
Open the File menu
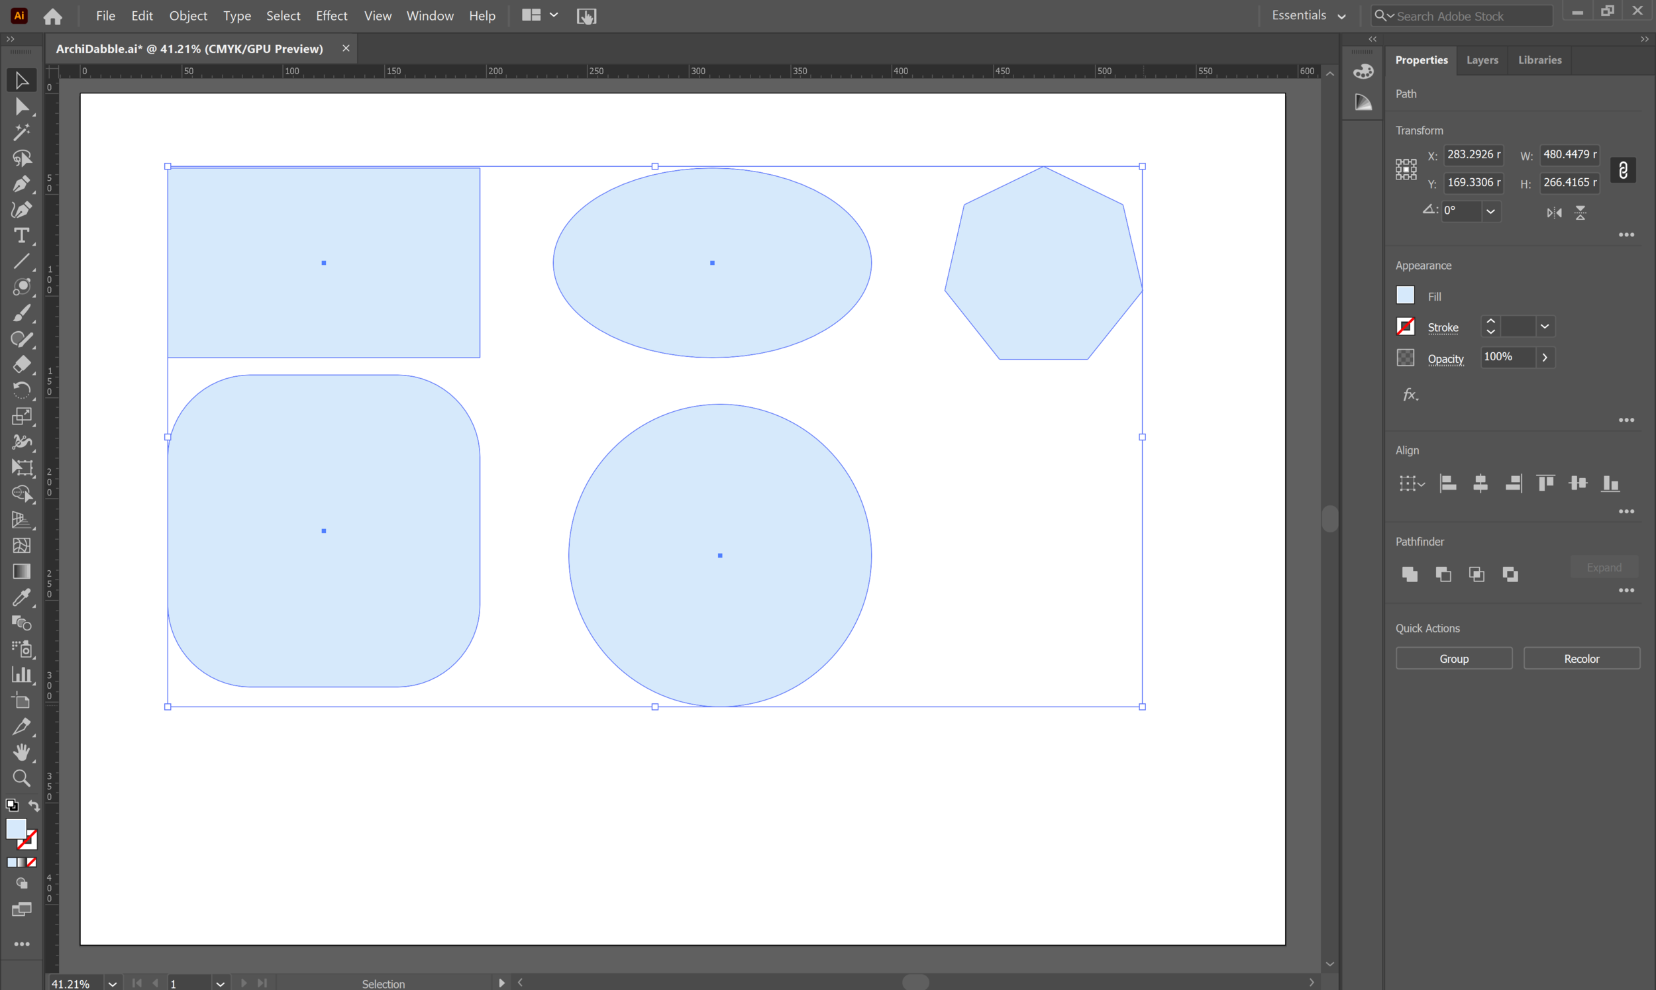coord(105,15)
